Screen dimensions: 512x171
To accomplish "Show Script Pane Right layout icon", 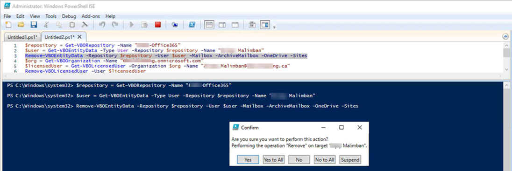I will [222, 25].
